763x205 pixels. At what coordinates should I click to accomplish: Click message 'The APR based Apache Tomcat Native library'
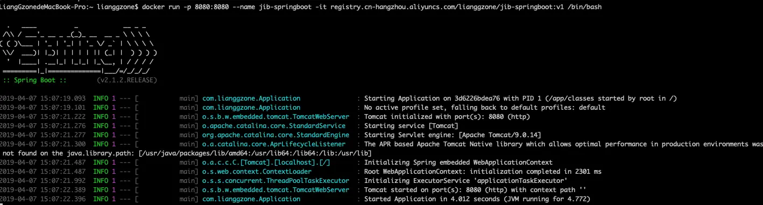pos(444,144)
